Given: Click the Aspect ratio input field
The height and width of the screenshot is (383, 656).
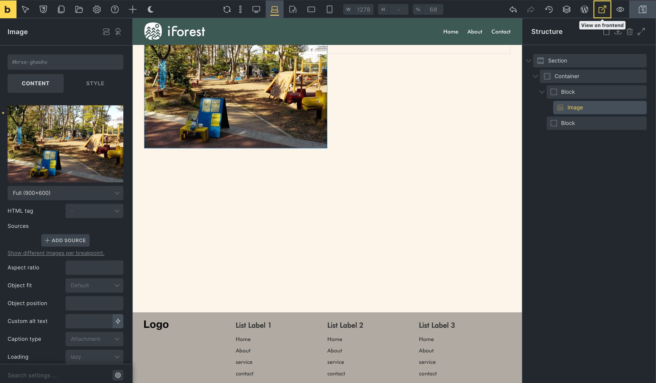Looking at the screenshot, I should 94,268.
